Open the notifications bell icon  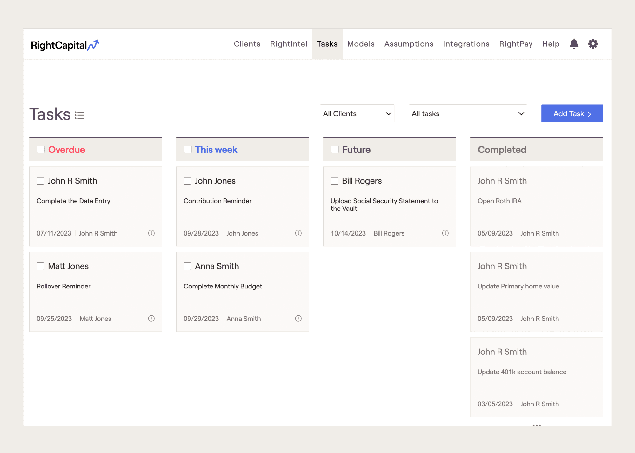point(574,44)
